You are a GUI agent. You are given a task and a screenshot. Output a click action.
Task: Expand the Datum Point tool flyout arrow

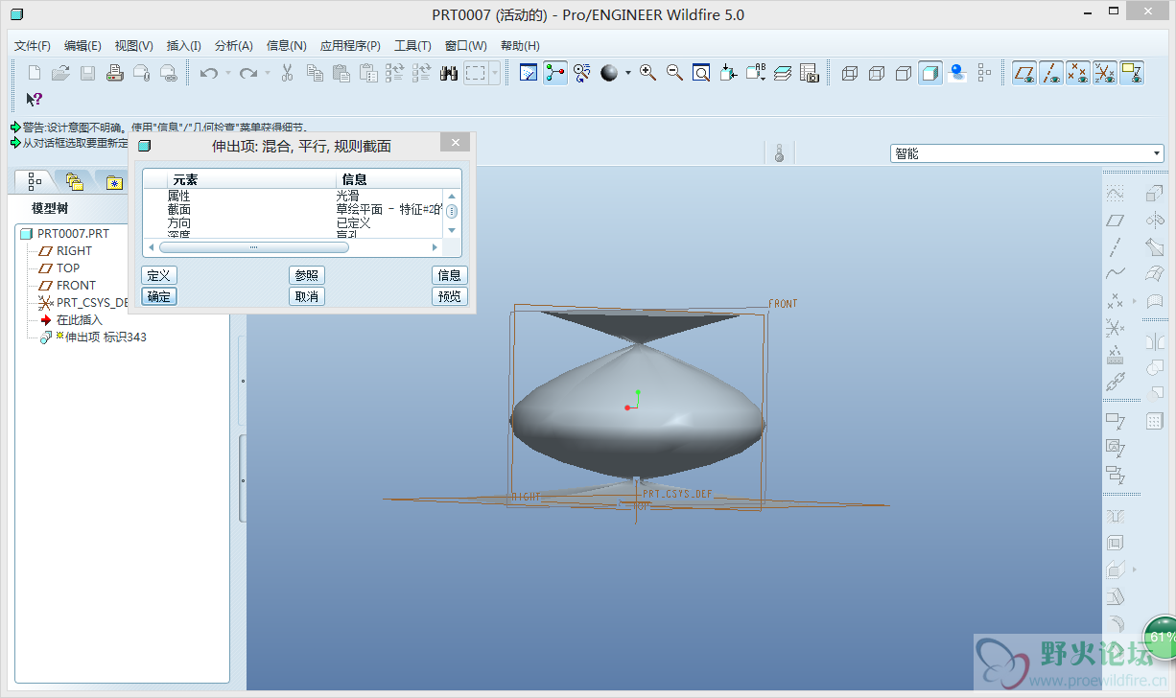[1135, 301]
